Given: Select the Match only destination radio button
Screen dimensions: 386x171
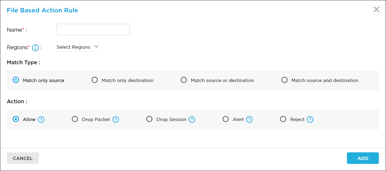Looking at the screenshot, I should pyautogui.click(x=95, y=80).
